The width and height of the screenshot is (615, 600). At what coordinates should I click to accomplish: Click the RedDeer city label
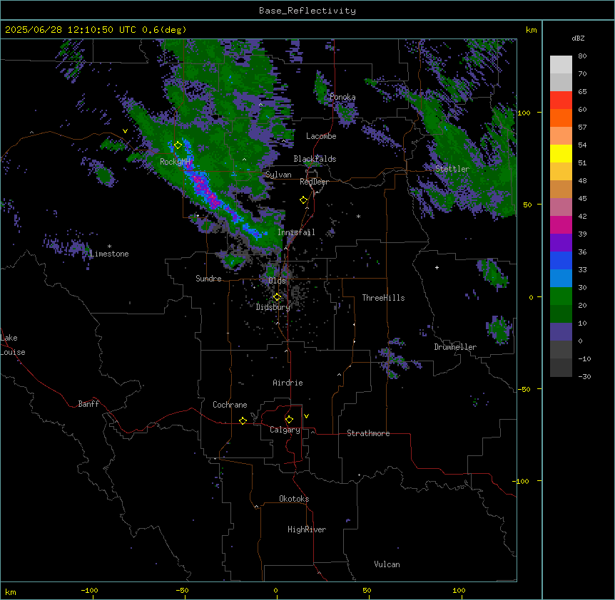[314, 182]
